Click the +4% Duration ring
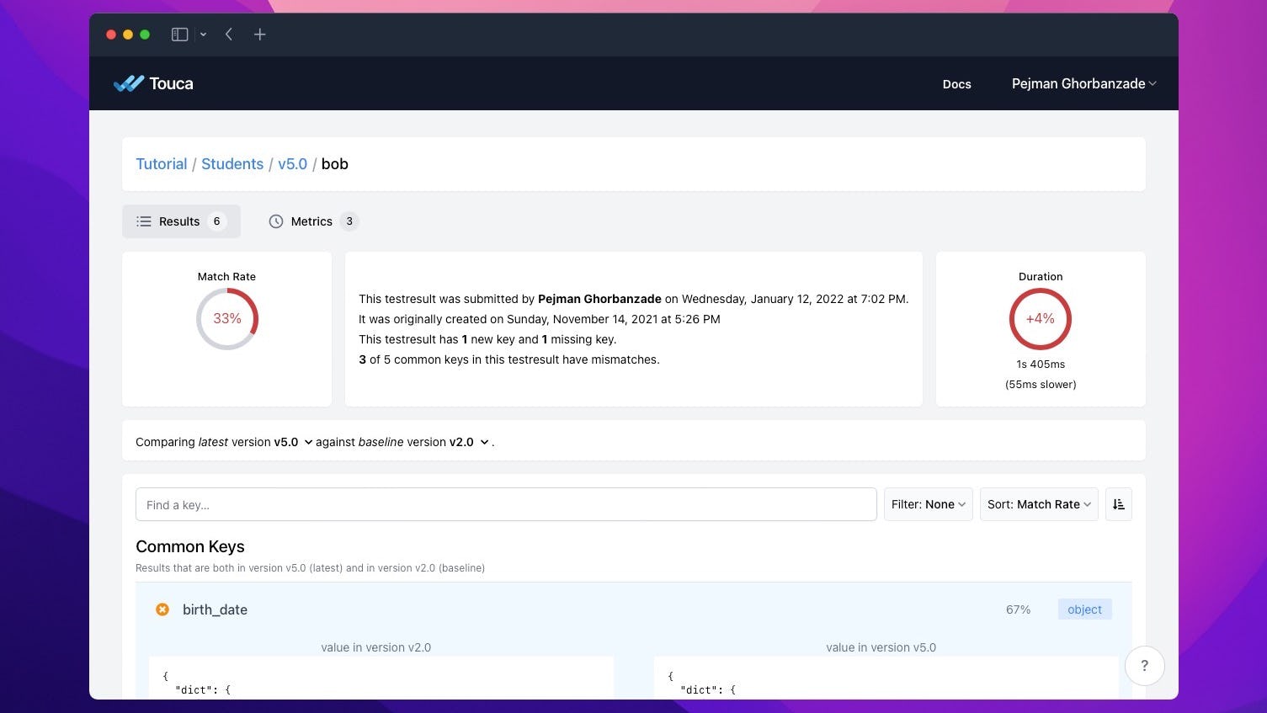This screenshot has height=713, width=1267. (x=1041, y=319)
